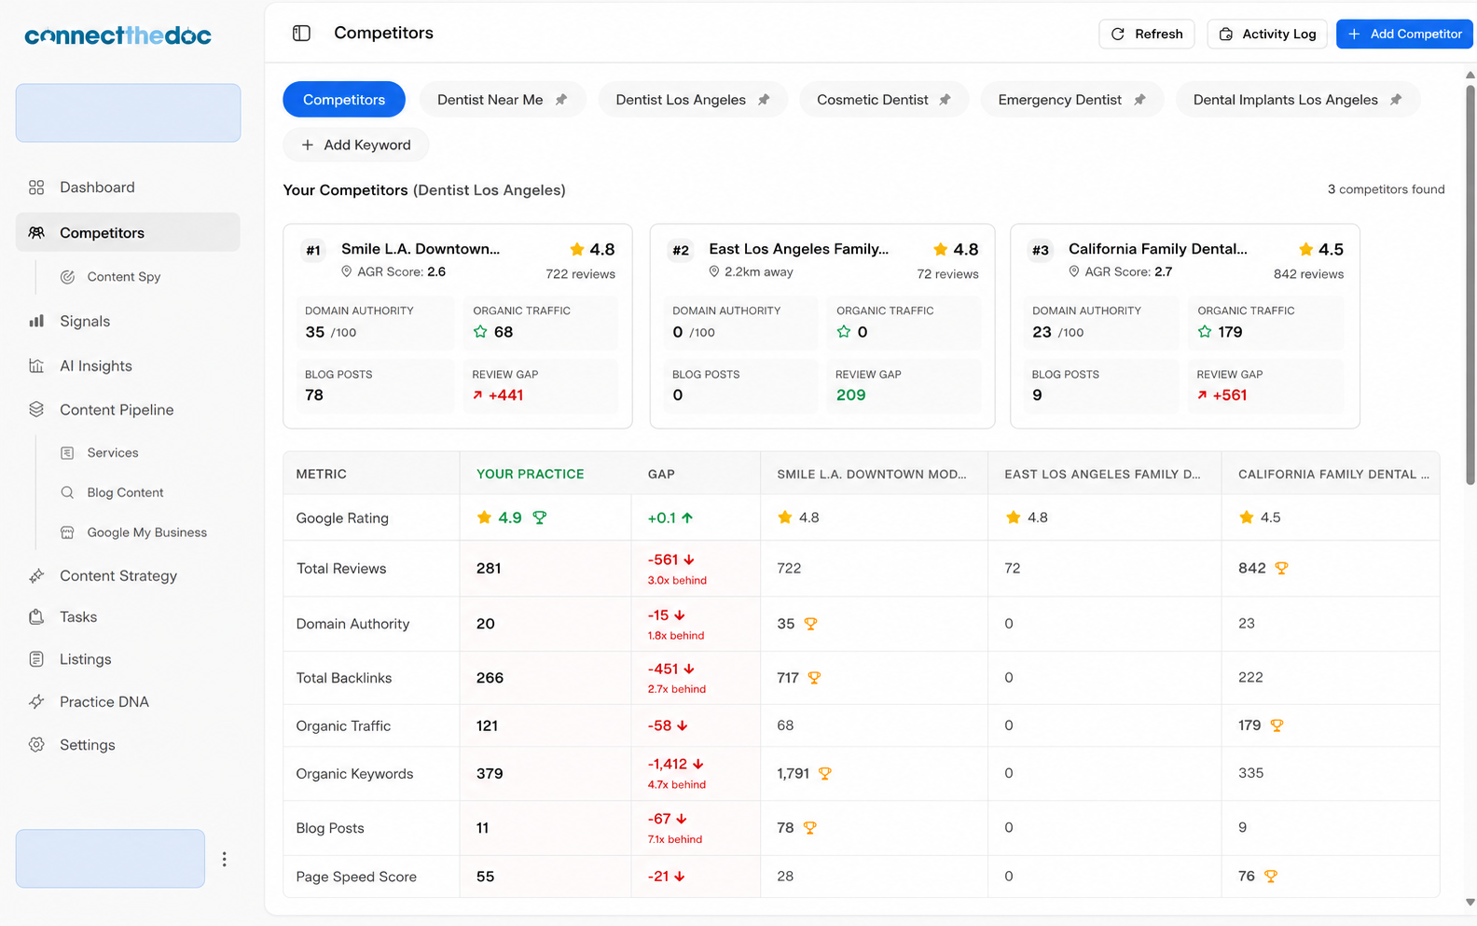Open Smile L.A. Downtown competitor card

coord(458,326)
